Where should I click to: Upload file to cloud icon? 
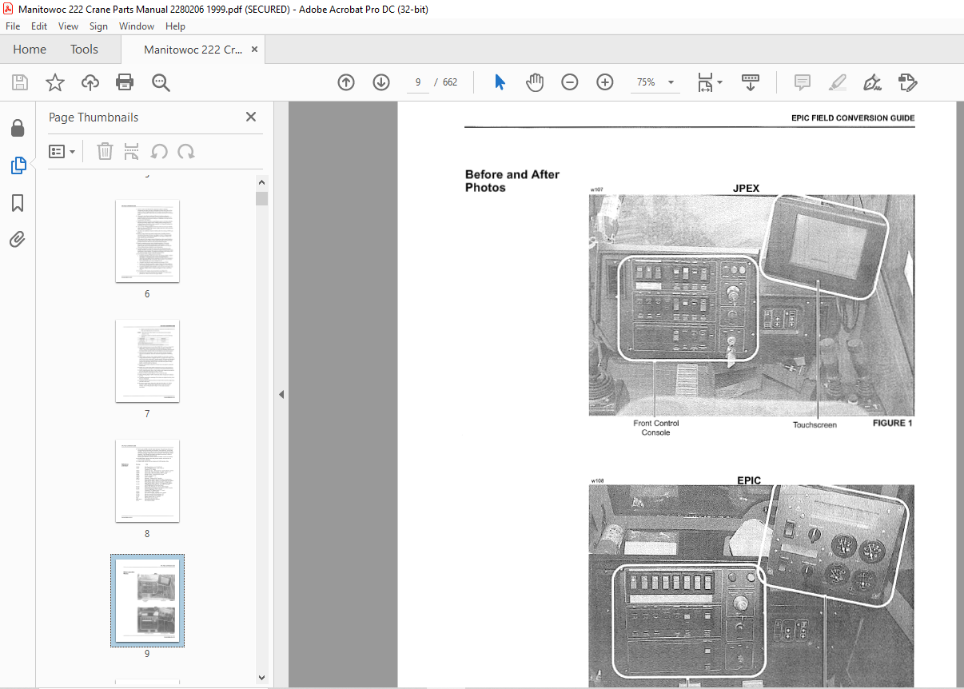point(90,82)
